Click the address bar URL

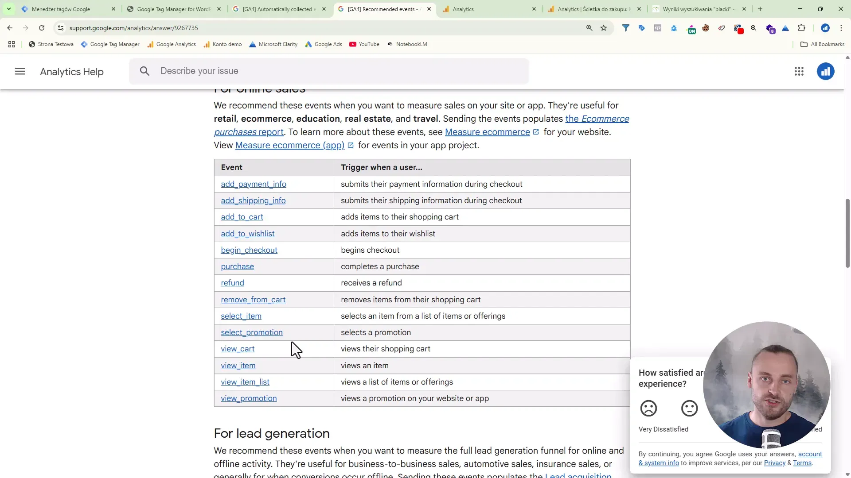coord(134,28)
